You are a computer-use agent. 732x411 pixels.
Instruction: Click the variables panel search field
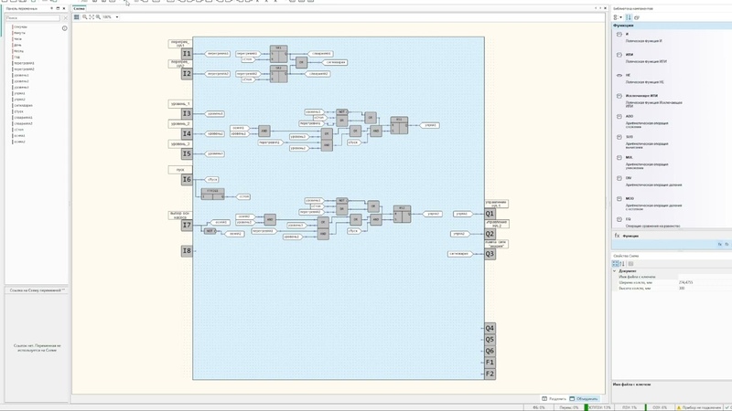(x=33, y=18)
